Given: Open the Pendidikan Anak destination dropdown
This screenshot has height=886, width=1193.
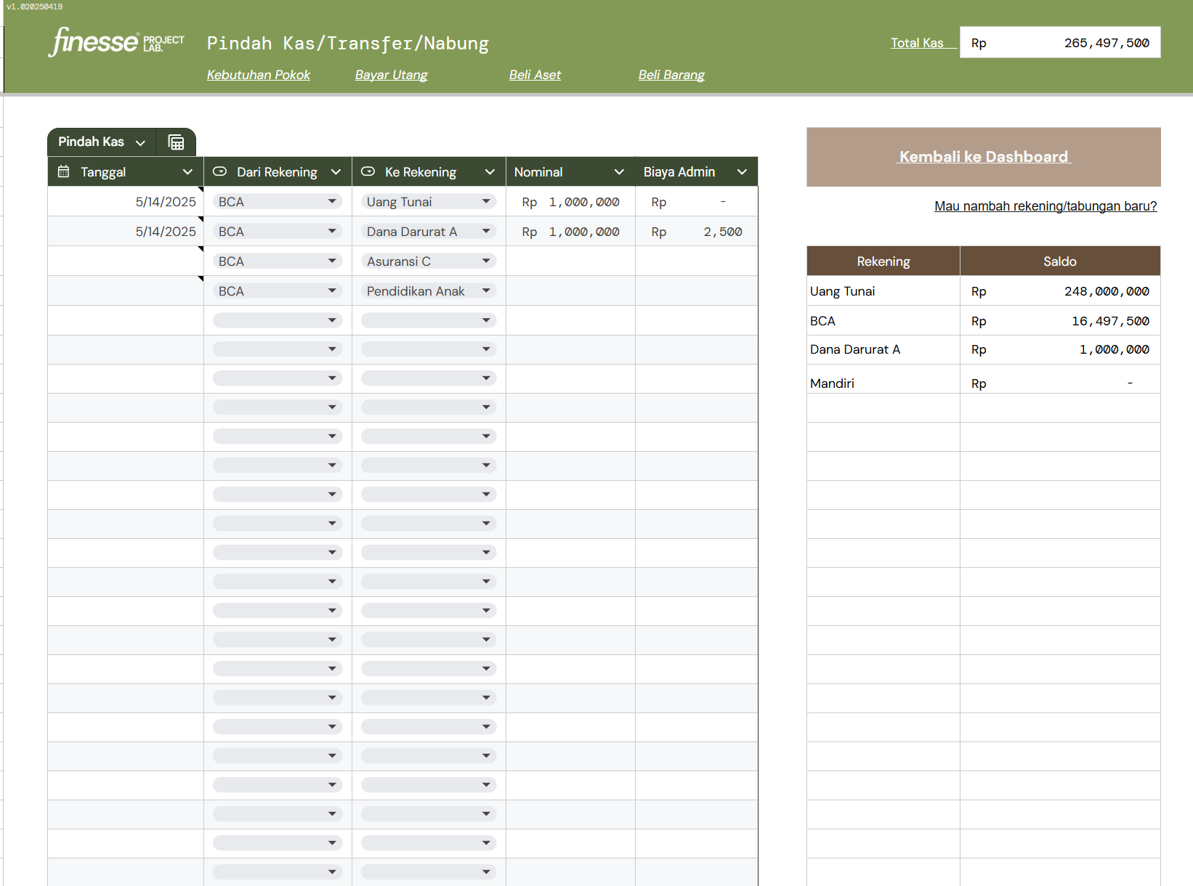Looking at the screenshot, I should [x=486, y=291].
